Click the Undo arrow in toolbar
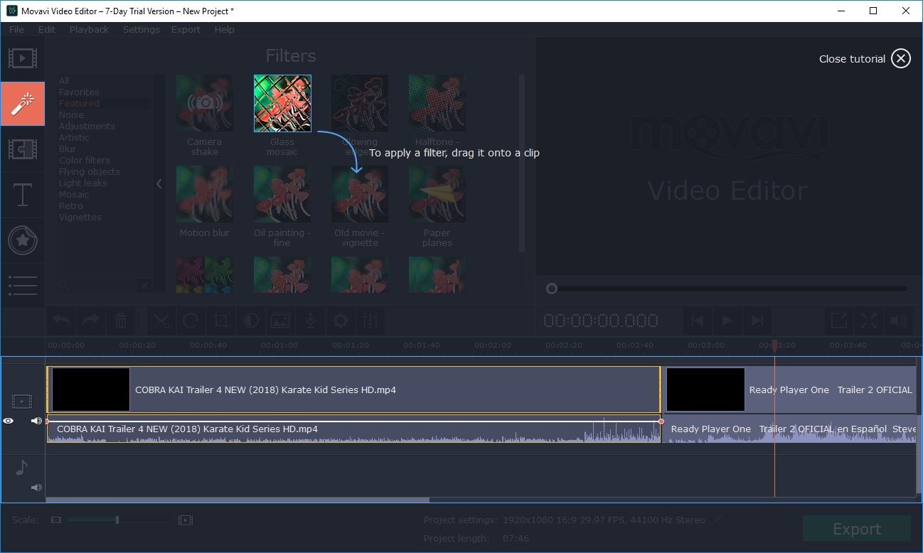The width and height of the screenshot is (923, 553). 62,321
